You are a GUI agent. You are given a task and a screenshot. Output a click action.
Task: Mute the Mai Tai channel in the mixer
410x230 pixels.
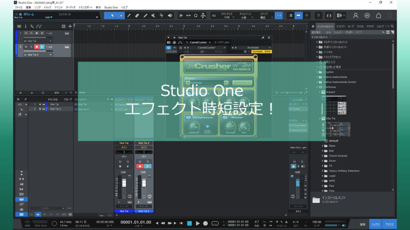click(119, 161)
